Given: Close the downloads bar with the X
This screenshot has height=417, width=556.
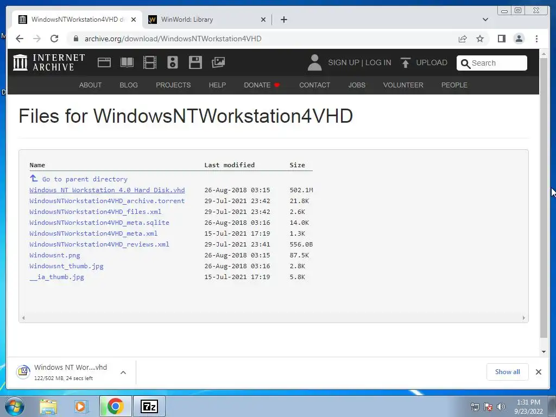Looking at the screenshot, I should (538, 372).
